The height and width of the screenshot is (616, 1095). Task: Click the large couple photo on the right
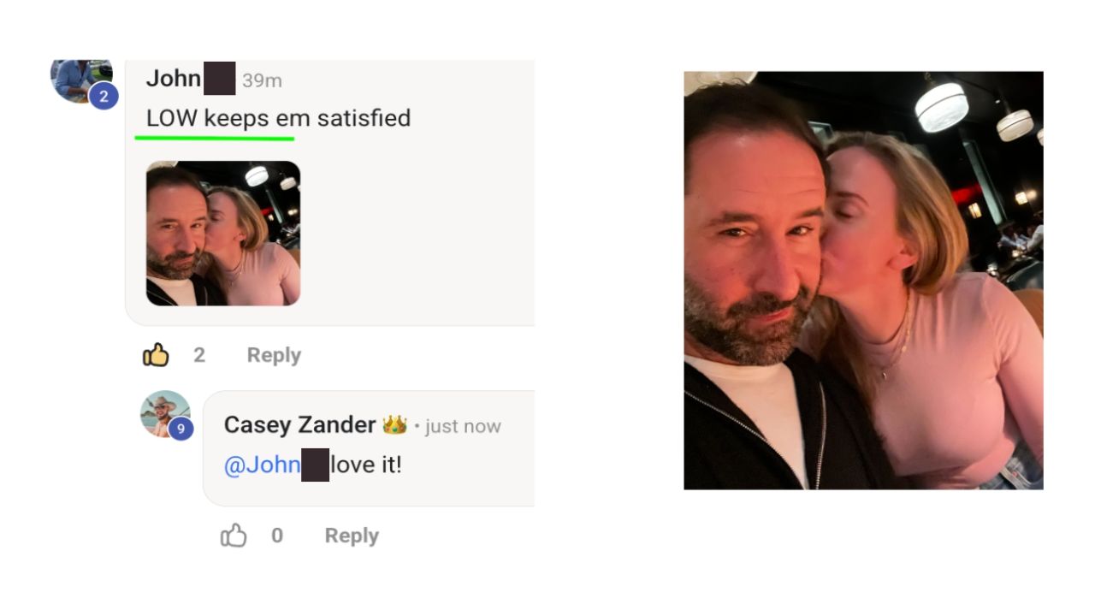(863, 281)
